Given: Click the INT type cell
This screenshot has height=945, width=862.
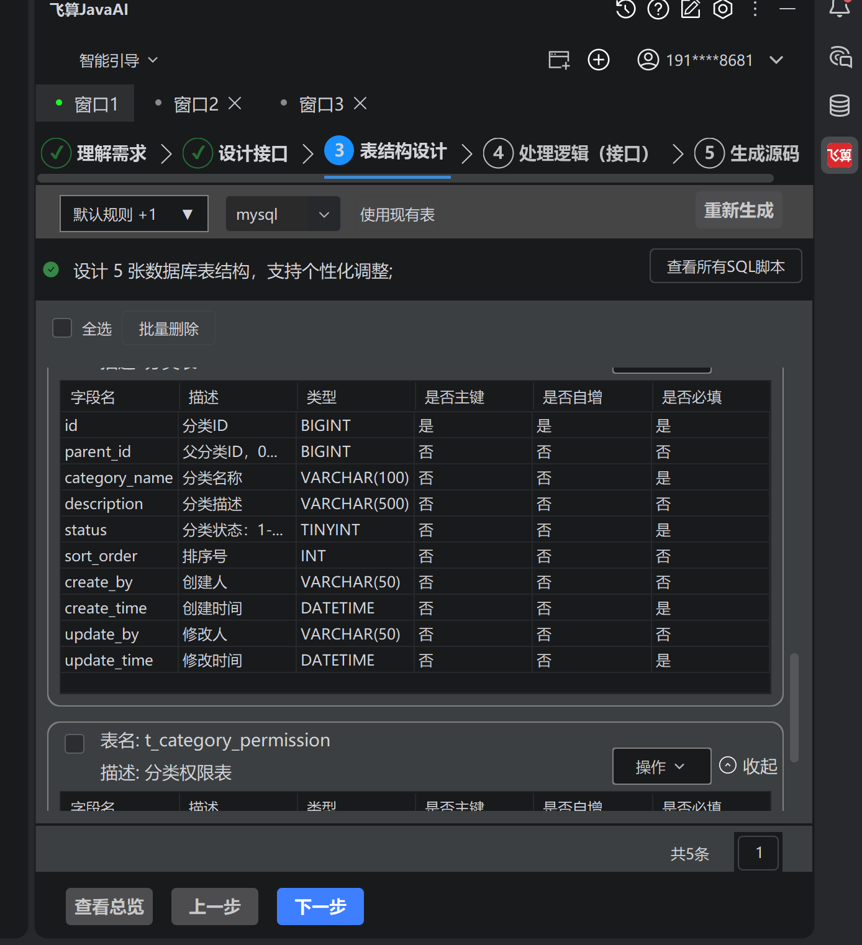Looking at the screenshot, I should [355, 556].
